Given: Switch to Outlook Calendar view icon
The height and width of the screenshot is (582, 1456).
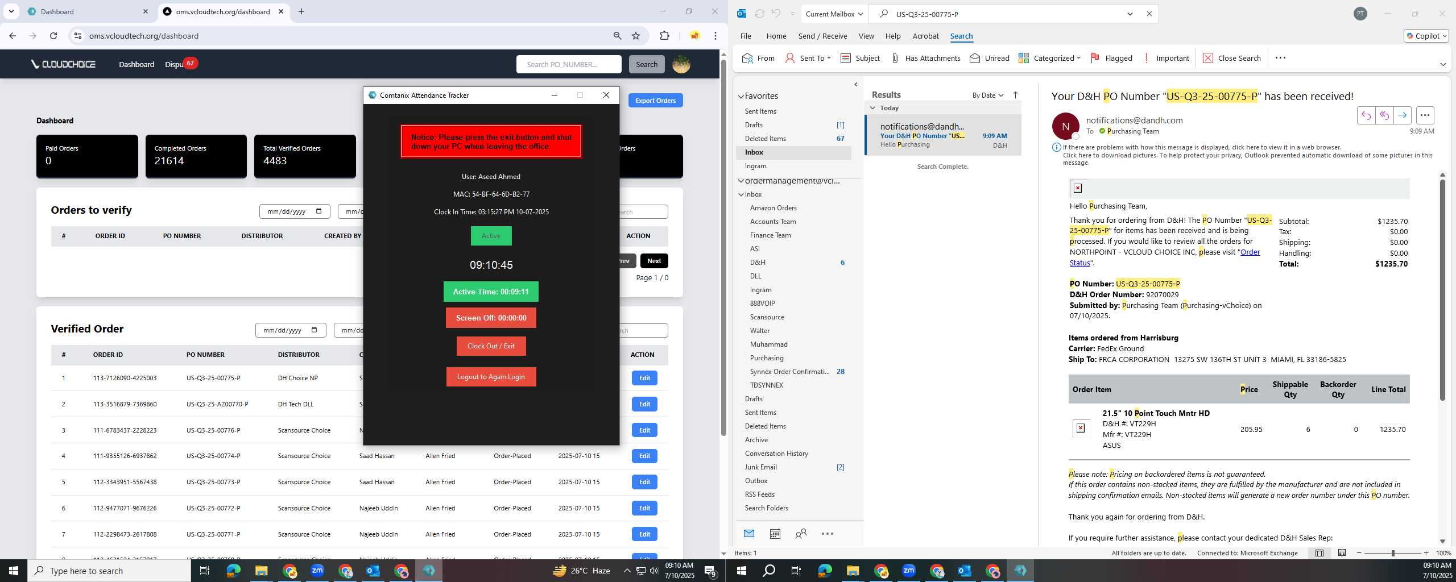Looking at the screenshot, I should [775, 534].
